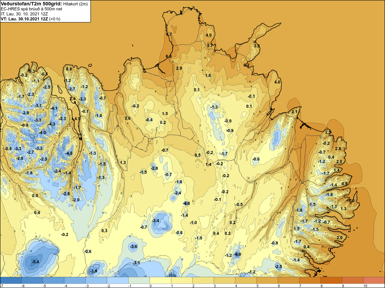Select the legend color between 7 and 8
Viewport: 385px width, 288px height.
click(310, 280)
